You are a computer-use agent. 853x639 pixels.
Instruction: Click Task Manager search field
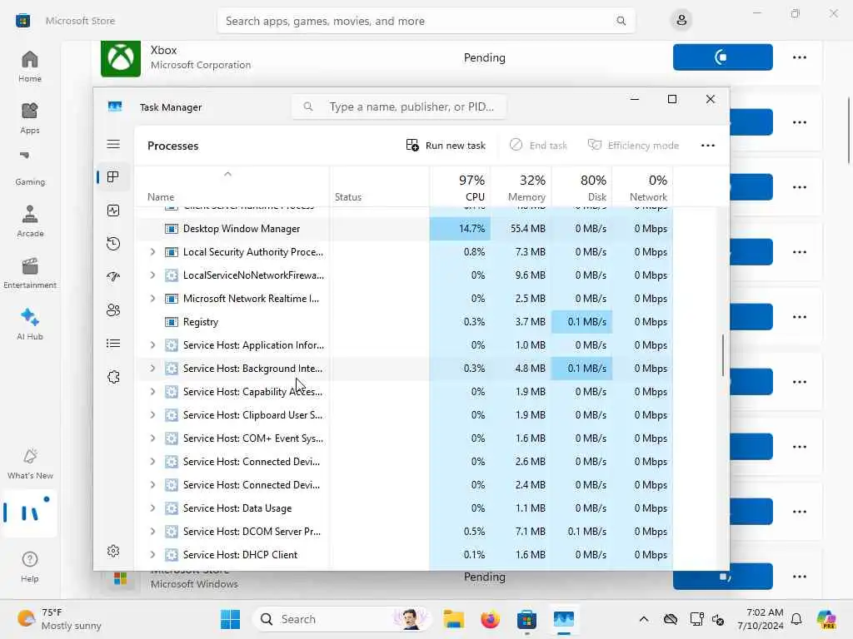click(x=399, y=106)
